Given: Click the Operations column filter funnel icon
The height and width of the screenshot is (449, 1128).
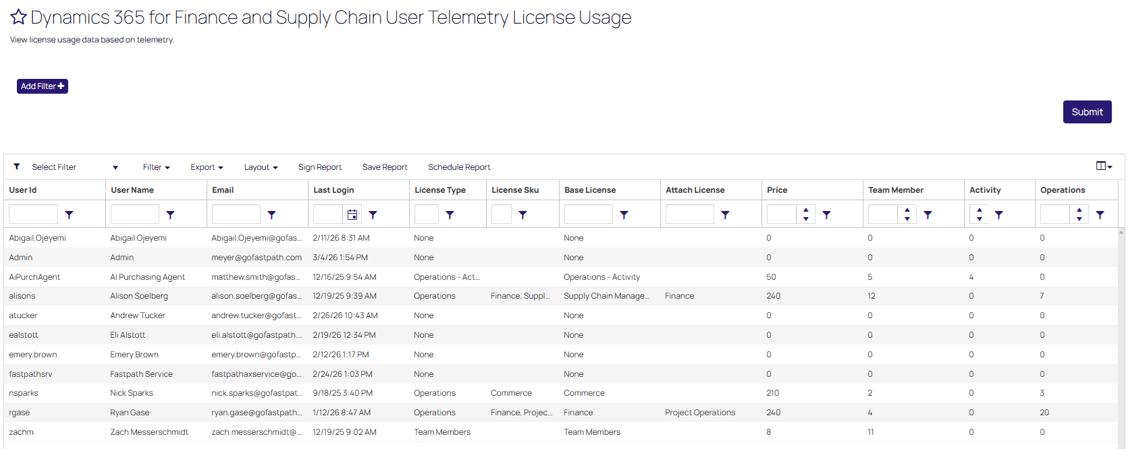Looking at the screenshot, I should tap(1100, 215).
